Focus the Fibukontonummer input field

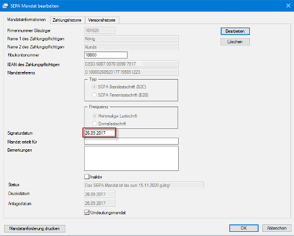pos(106,55)
